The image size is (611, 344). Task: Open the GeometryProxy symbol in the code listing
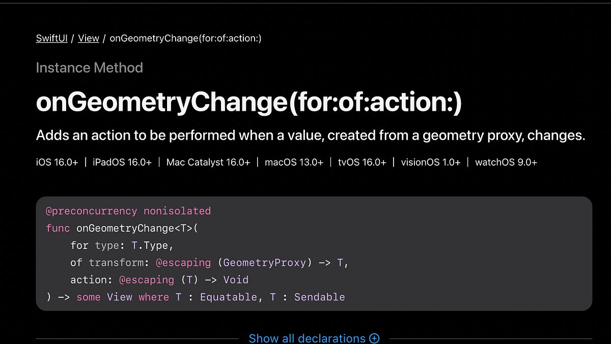tap(265, 263)
